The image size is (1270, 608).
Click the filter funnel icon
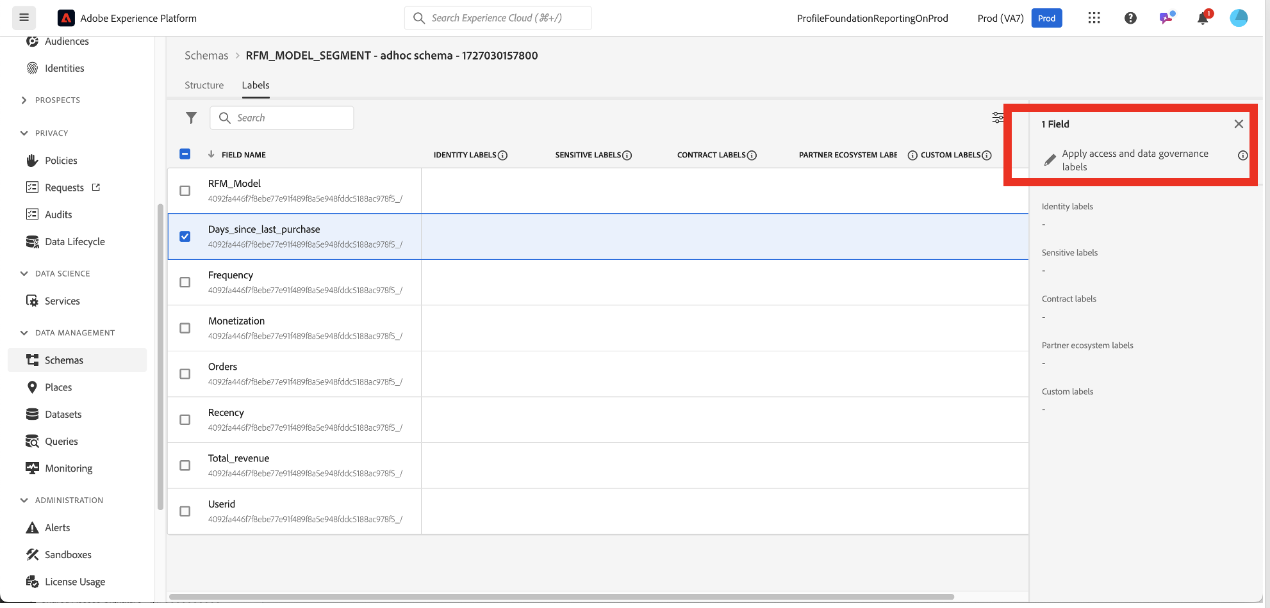coord(191,118)
